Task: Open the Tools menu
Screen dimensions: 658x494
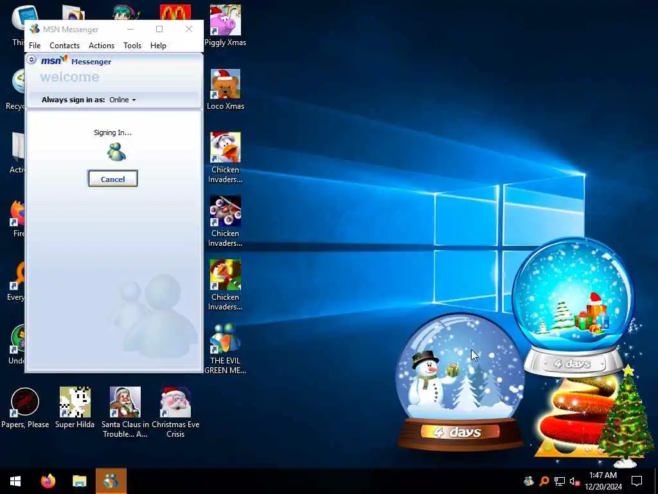Action: [x=132, y=46]
